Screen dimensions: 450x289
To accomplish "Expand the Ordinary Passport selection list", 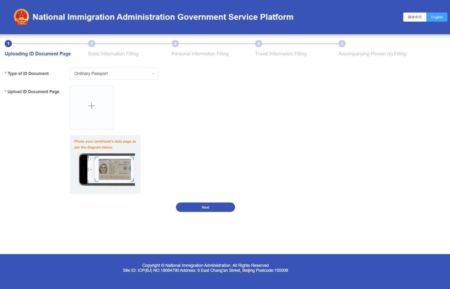I will click(114, 73).
